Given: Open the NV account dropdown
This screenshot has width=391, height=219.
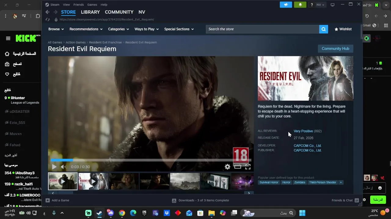Looking at the screenshot, I should tap(320, 5).
